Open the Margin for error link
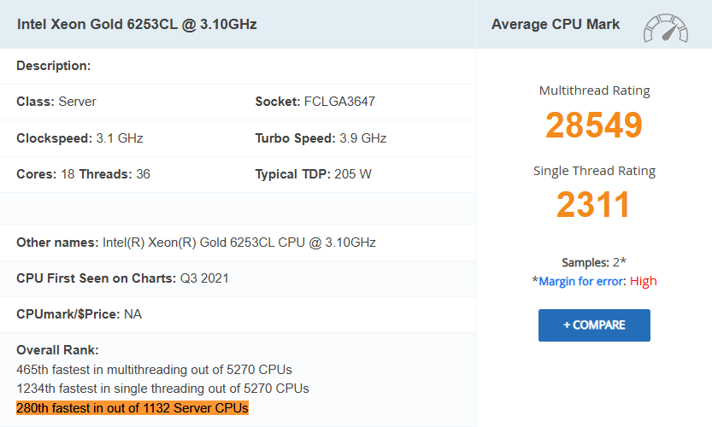Image resolution: width=712 pixels, height=427 pixels. click(582, 281)
